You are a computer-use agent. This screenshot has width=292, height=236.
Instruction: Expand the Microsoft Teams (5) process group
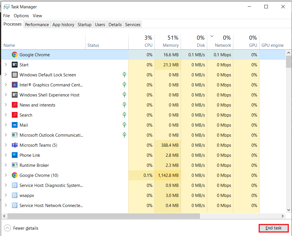(6, 145)
